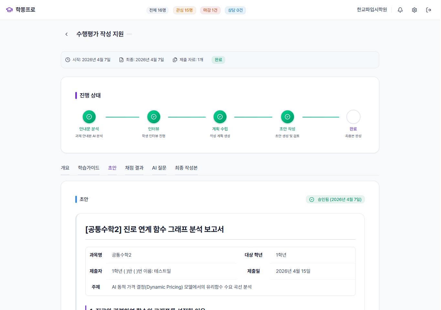
Task: Click the 주제 text about Dynamic Pricing
Action: pyautogui.click(x=182, y=287)
